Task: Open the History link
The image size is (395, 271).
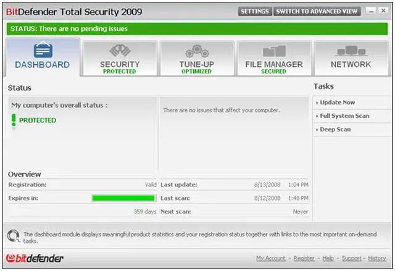Action: (377, 258)
